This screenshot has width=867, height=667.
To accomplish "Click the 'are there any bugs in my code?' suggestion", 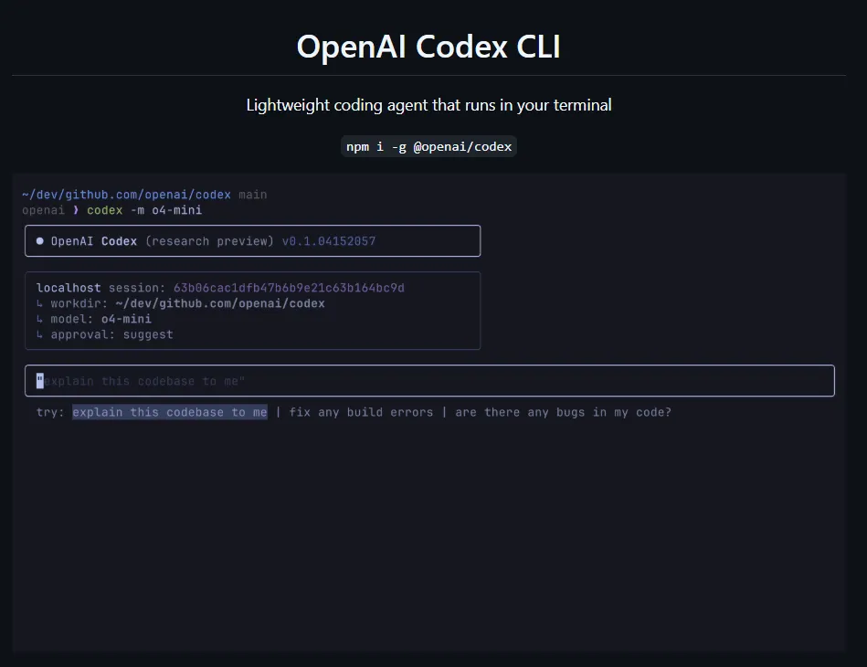I will point(564,412).
